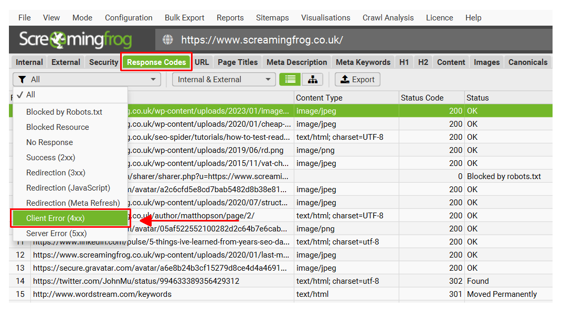Open the Bulk Export menu
This screenshot has height=311, width=562.
coord(184,17)
